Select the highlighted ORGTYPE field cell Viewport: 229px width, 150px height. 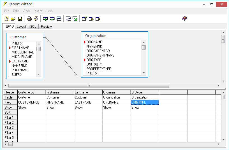click(x=145, y=102)
